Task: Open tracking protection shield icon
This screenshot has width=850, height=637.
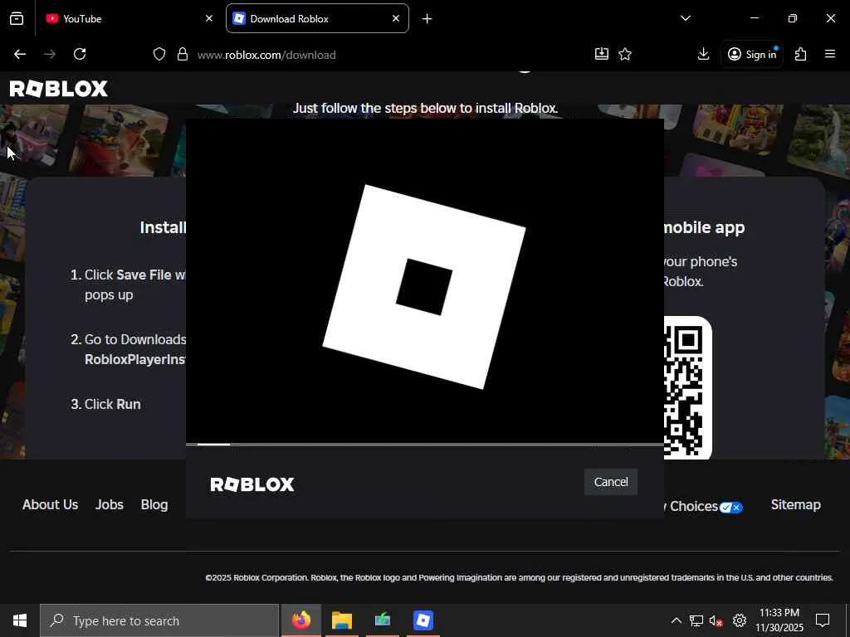Action: tap(159, 54)
